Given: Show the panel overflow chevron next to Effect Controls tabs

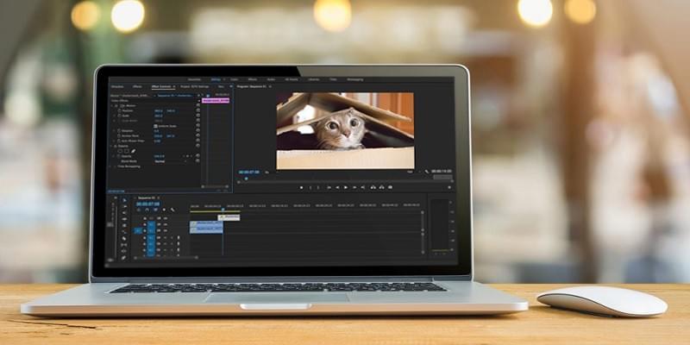Looking at the screenshot, I should pos(231,86).
